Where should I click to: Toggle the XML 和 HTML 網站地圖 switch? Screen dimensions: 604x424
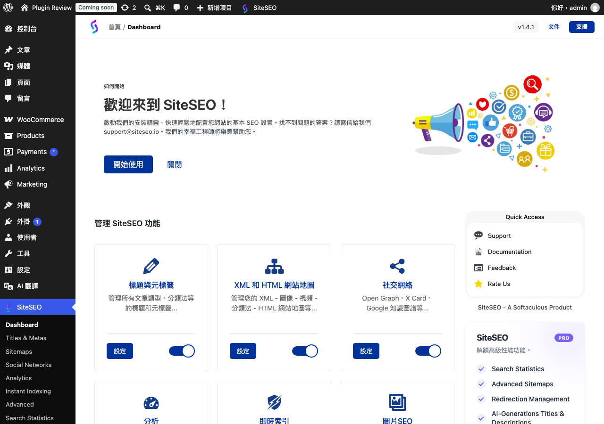click(305, 351)
